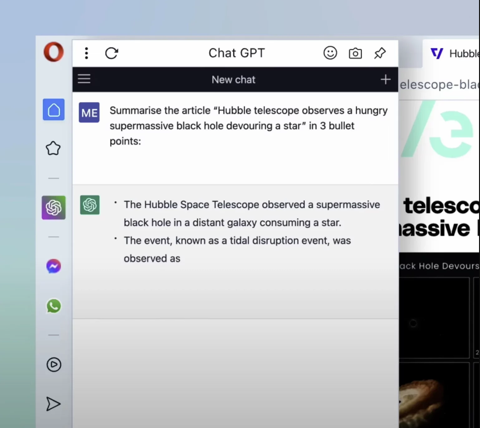Click the send-arrow Flow icon in sidebar
Viewport: 480px width, 428px height.
coord(53,404)
